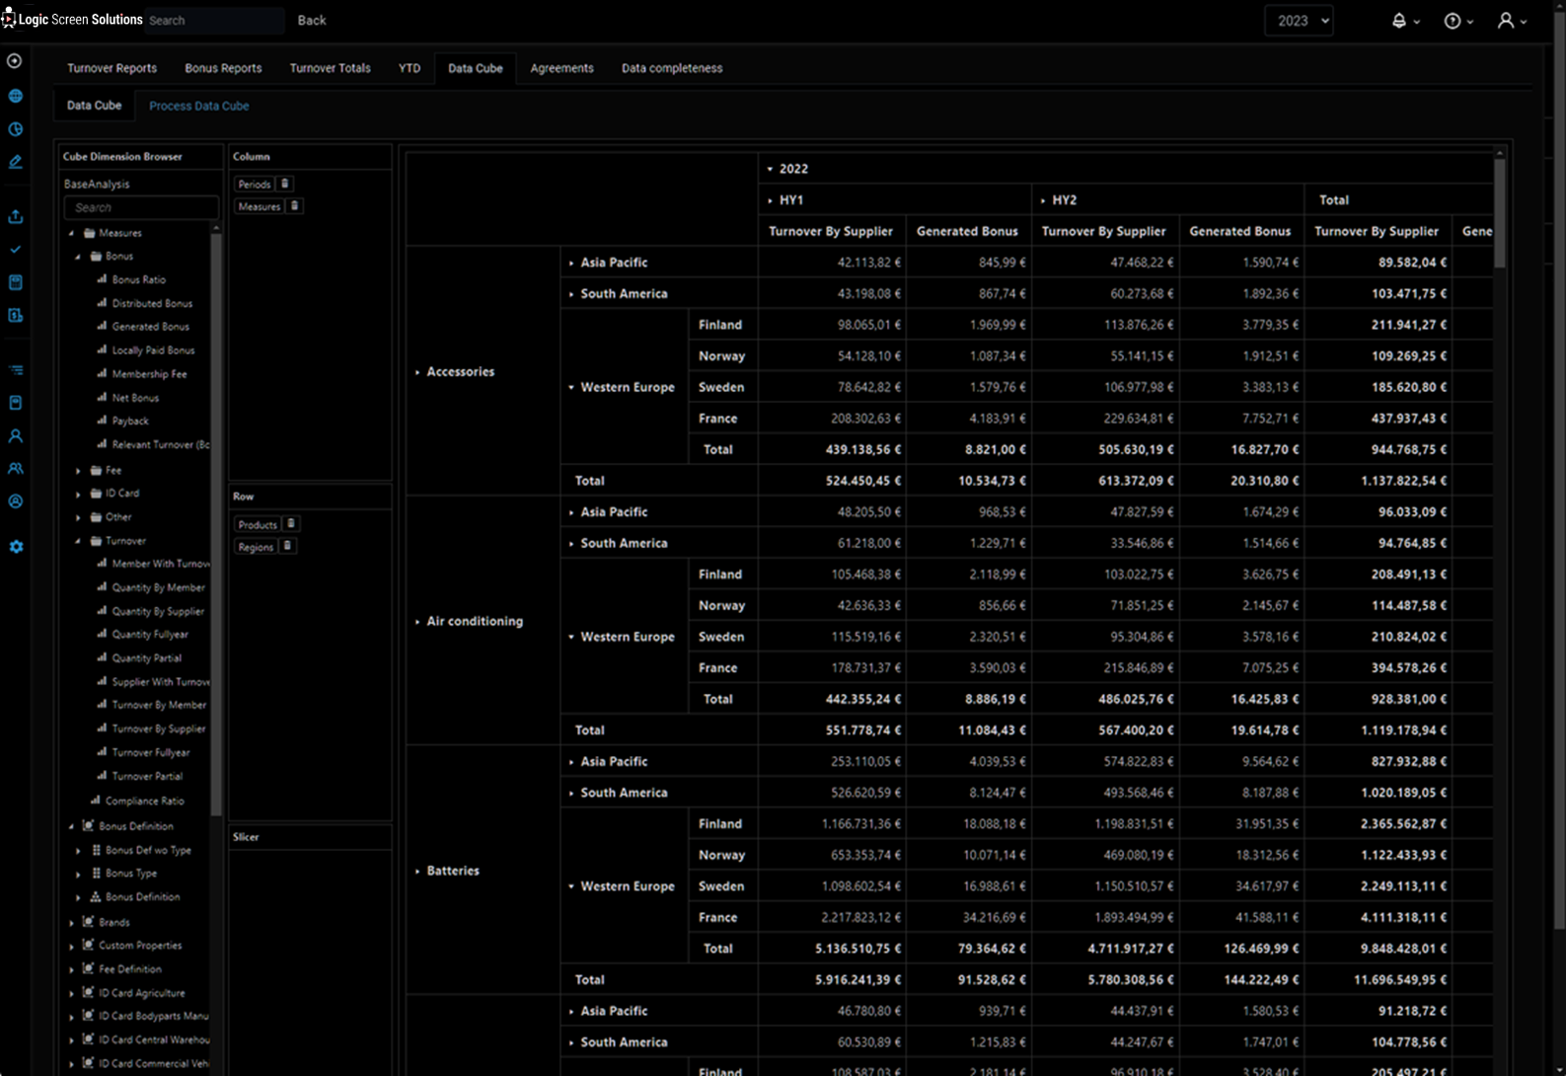
Task: Open Process Data Cube link
Action: (x=198, y=106)
